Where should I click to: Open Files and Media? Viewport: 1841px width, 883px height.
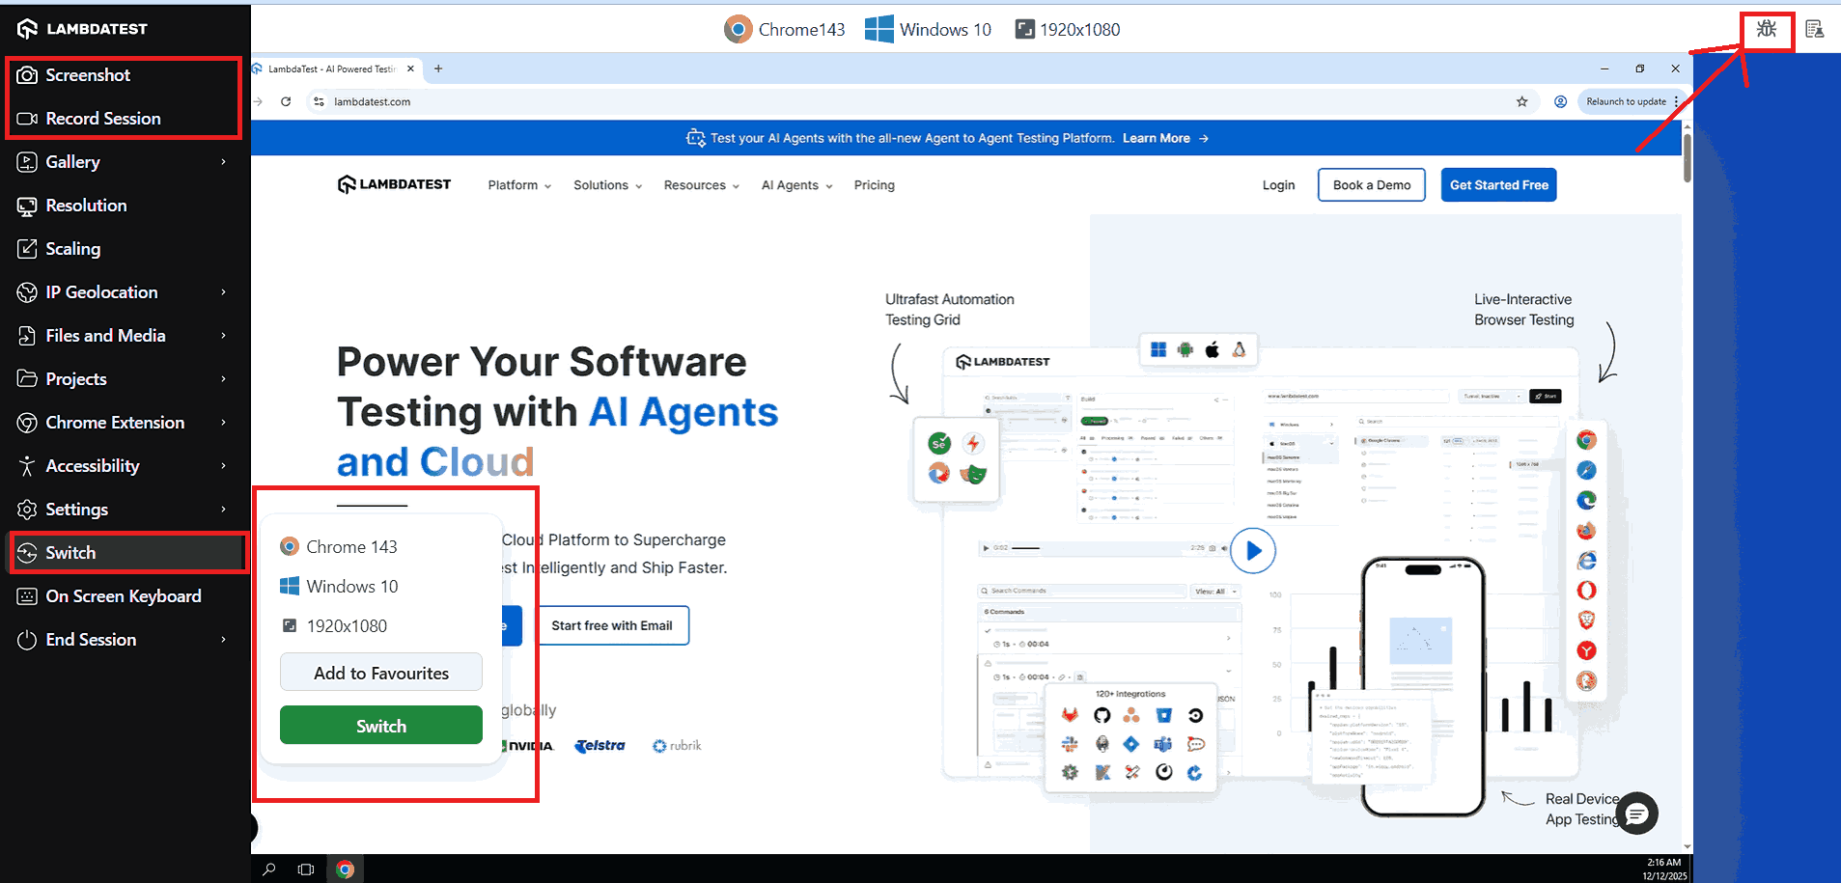105,335
